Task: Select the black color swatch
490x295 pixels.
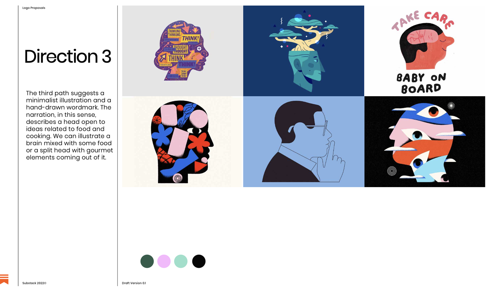Action: pos(199,261)
